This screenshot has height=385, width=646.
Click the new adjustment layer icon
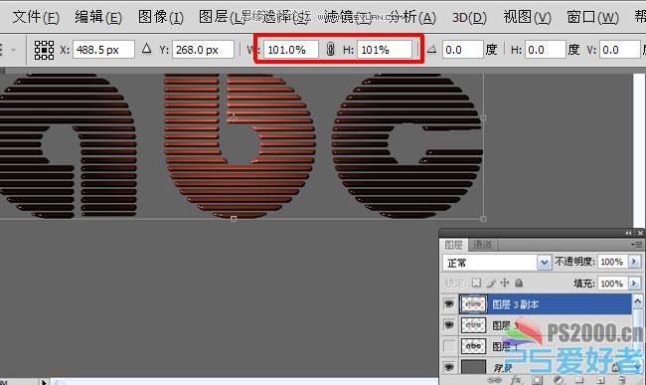point(559,380)
